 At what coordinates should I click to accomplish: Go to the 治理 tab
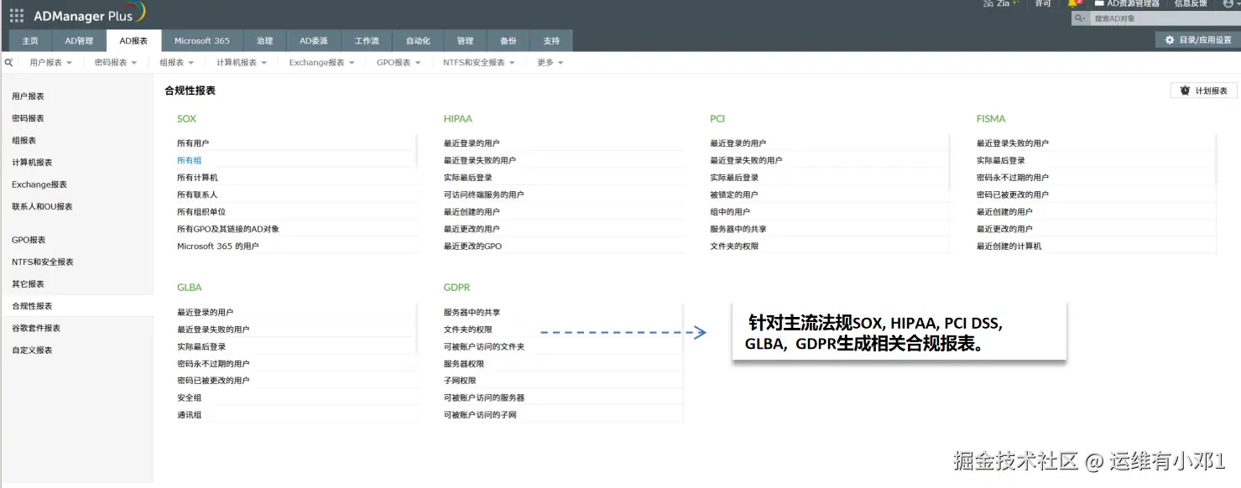click(x=265, y=40)
